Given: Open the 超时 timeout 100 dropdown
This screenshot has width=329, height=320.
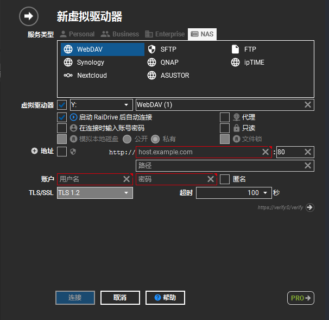Looking at the screenshot, I should pos(234,193).
